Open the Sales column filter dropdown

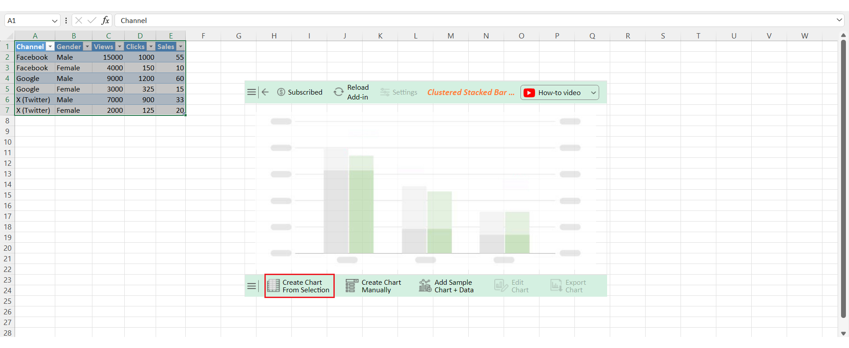[180, 46]
